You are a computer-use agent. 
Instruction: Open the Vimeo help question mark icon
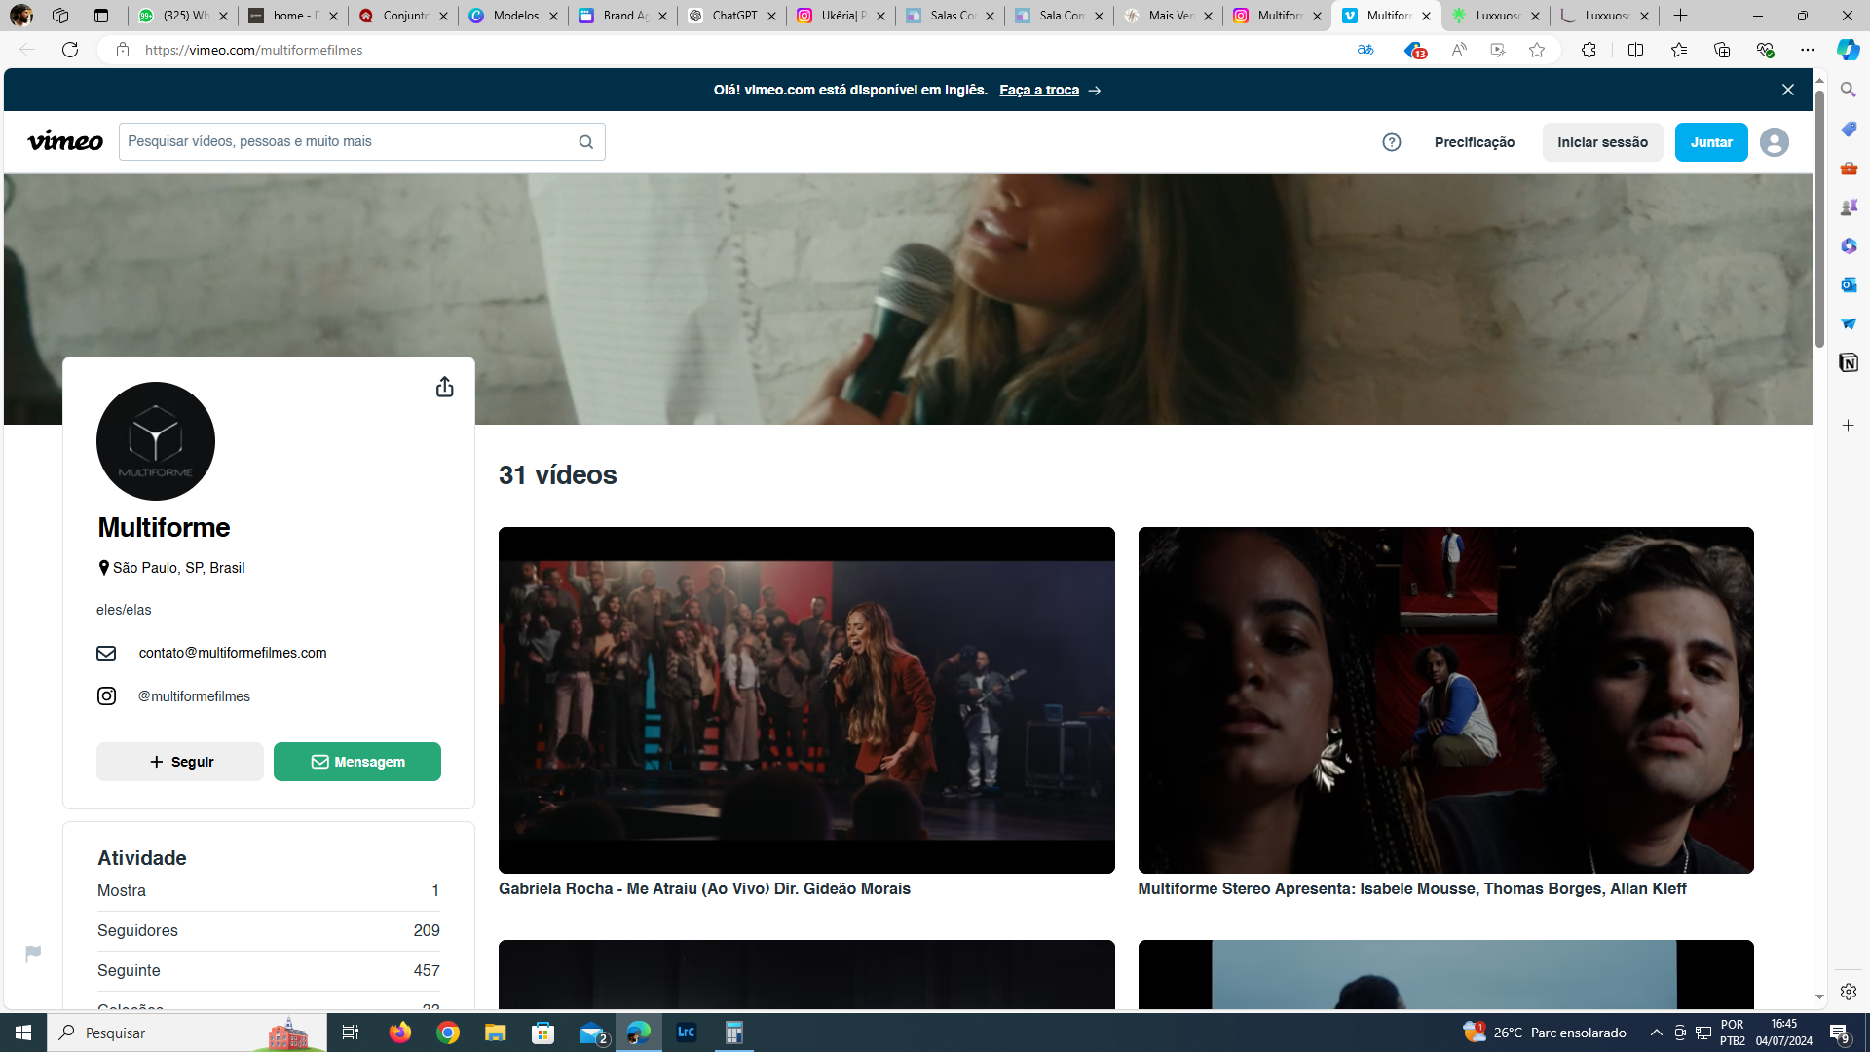[1392, 142]
